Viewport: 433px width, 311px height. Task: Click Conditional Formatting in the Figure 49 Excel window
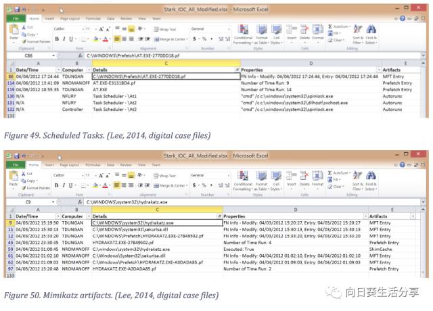coord(243,34)
